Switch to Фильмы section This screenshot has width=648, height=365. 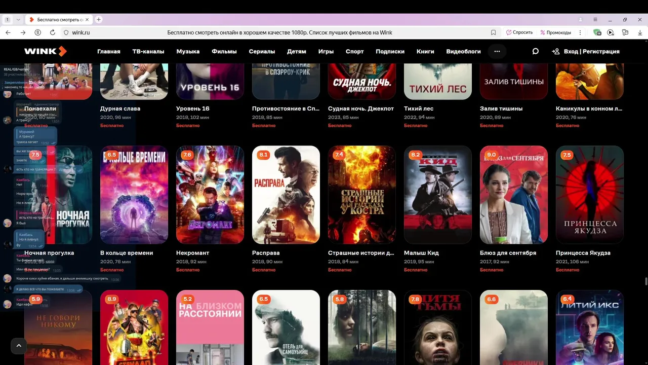(x=224, y=51)
